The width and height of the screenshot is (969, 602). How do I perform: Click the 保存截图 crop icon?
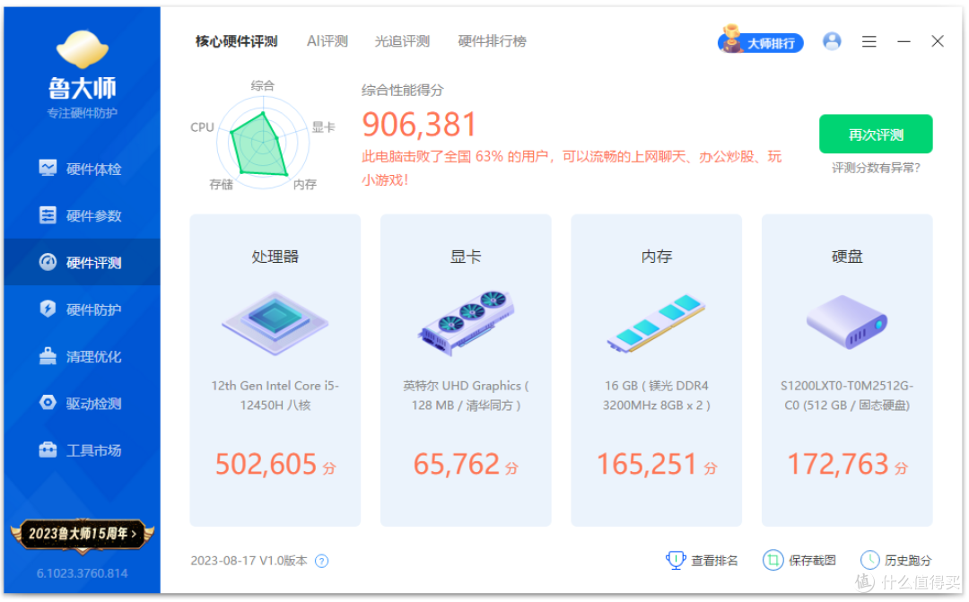(773, 560)
